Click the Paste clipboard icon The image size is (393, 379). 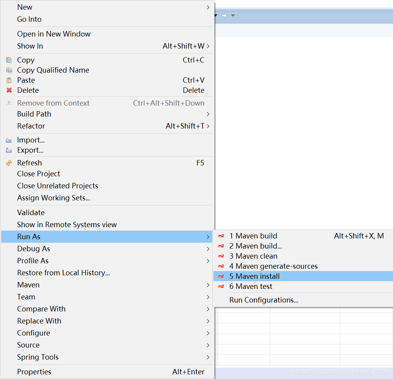pos(9,80)
